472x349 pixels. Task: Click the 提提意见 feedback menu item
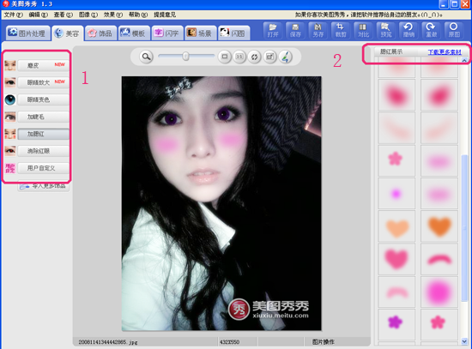165,15
